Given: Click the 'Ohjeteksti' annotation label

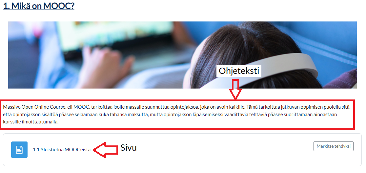Looking at the screenshot, I should click(x=239, y=71).
